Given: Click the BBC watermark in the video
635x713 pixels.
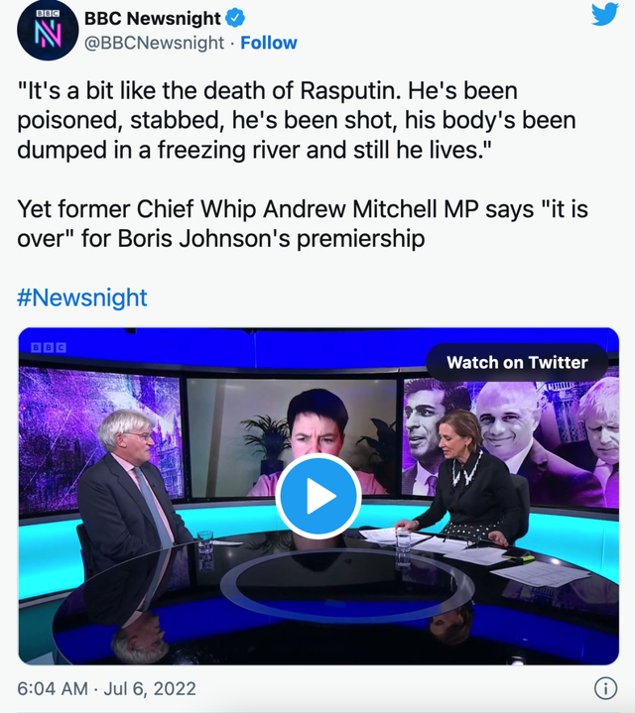Looking at the screenshot, I should [49, 348].
